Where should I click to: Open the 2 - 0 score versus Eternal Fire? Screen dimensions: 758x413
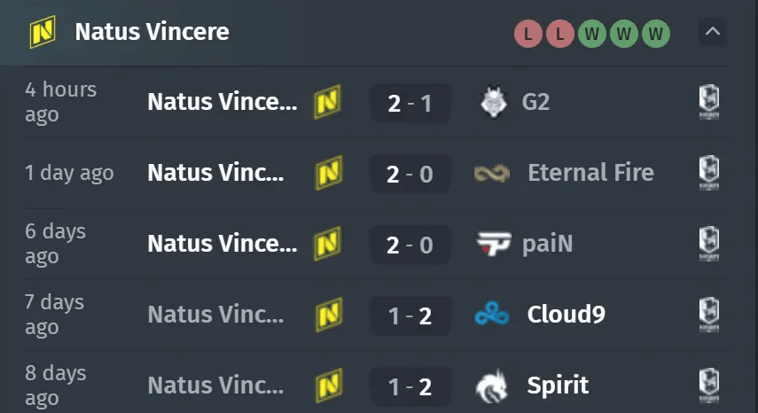(410, 174)
